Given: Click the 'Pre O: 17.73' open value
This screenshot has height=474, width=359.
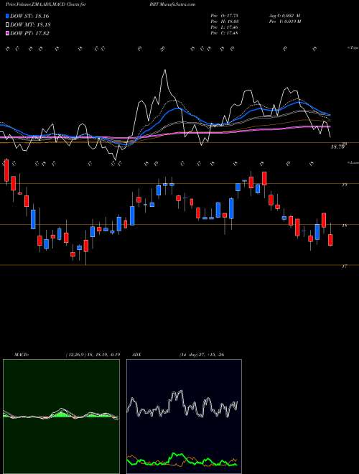Looking at the screenshot, I should click(x=225, y=15).
